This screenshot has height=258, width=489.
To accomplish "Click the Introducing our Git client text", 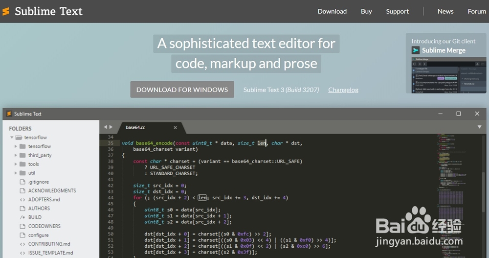I will (444, 41).
